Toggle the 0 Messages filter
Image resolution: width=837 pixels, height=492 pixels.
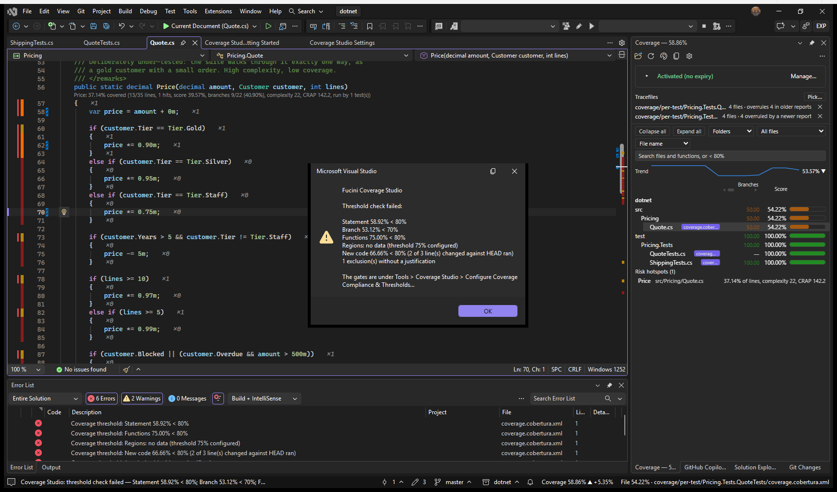(x=187, y=399)
